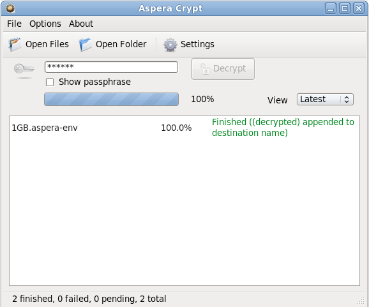
Task: Click the Open Files text label
Action: click(x=47, y=44)
